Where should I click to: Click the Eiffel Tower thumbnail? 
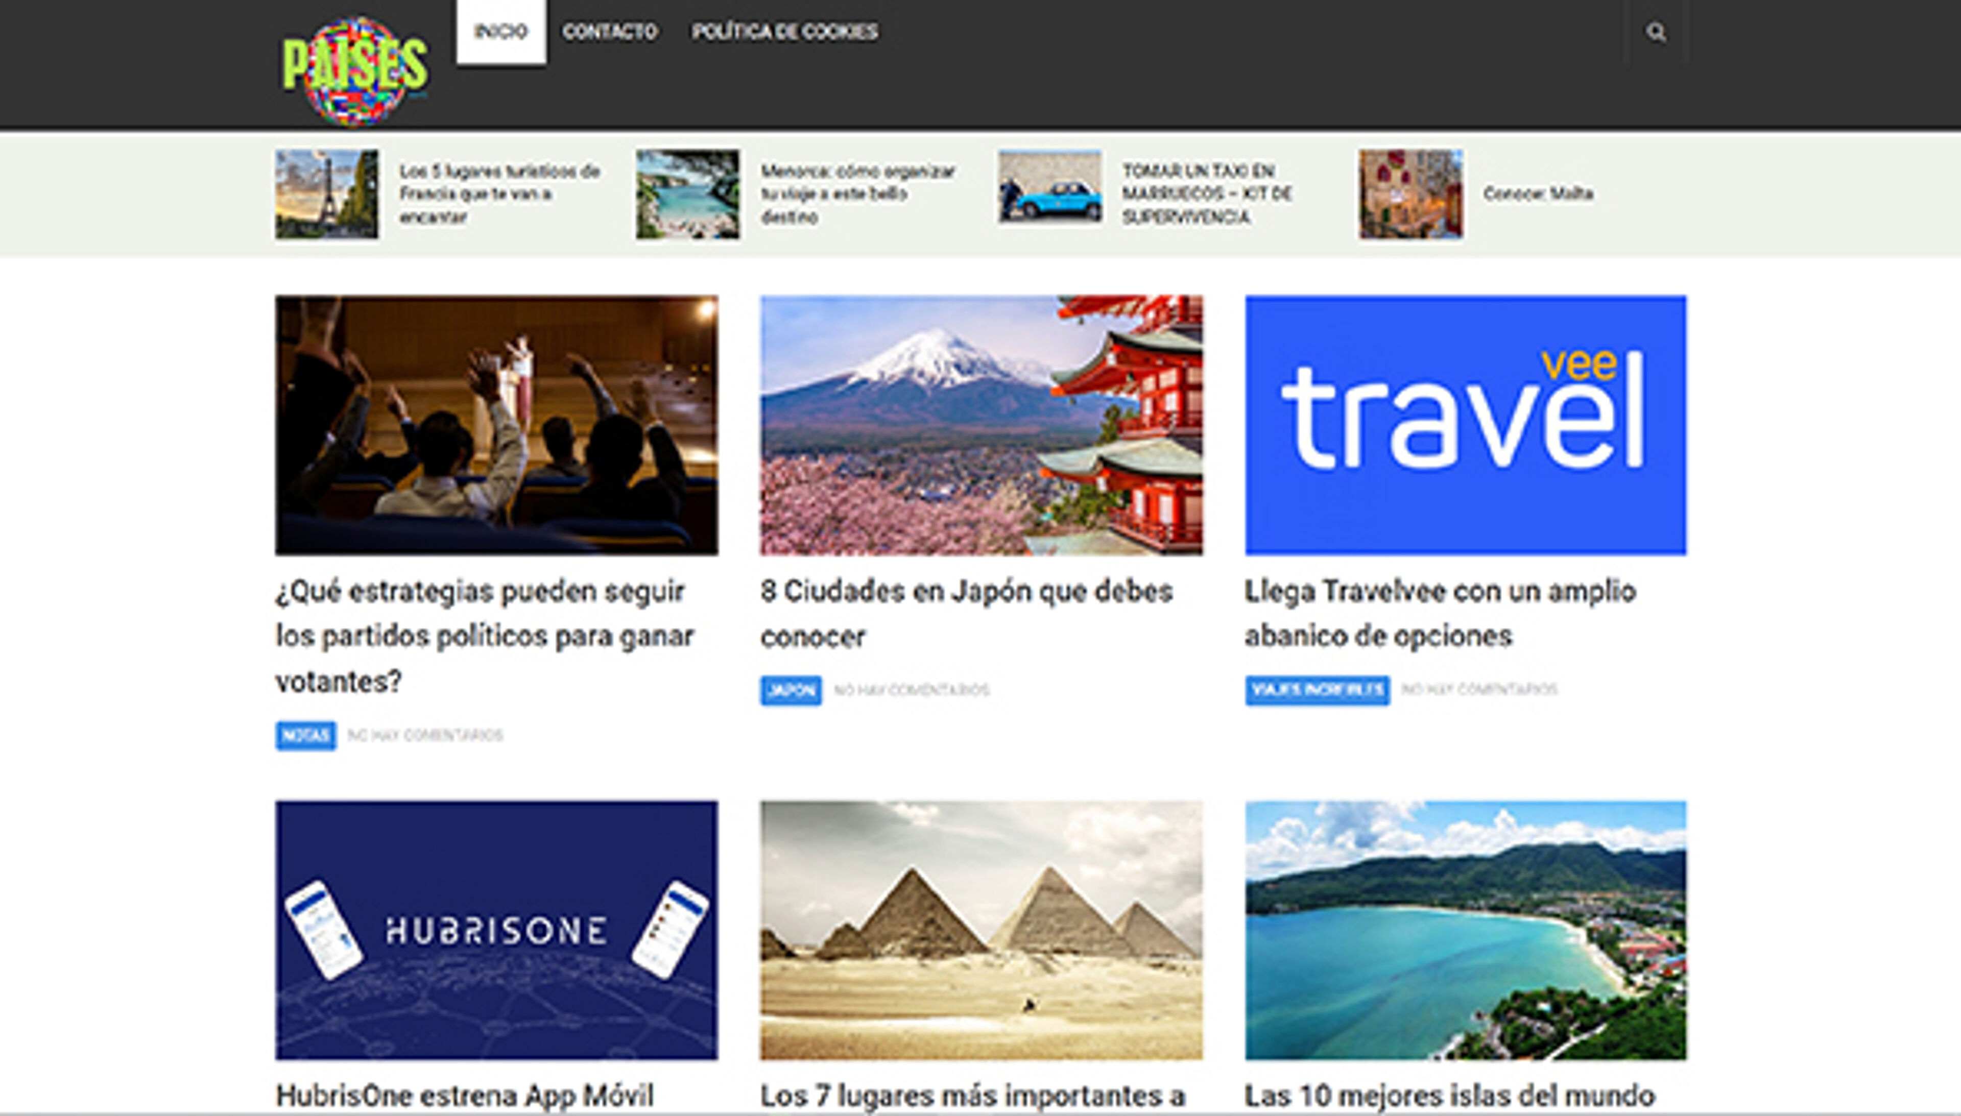click(x=326, y=194)
